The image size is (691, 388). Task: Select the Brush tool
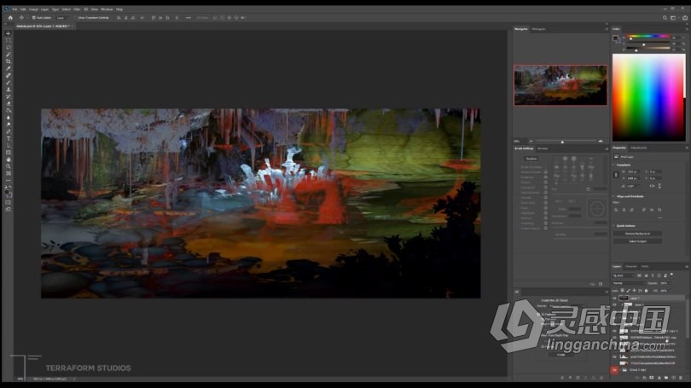[x=9, y=82]
